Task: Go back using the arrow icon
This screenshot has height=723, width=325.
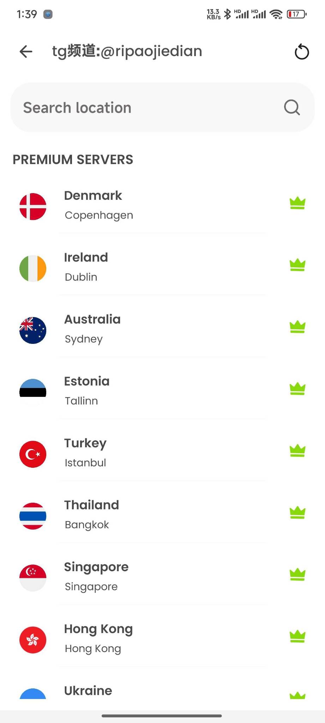Action: (x=26, y=52)
